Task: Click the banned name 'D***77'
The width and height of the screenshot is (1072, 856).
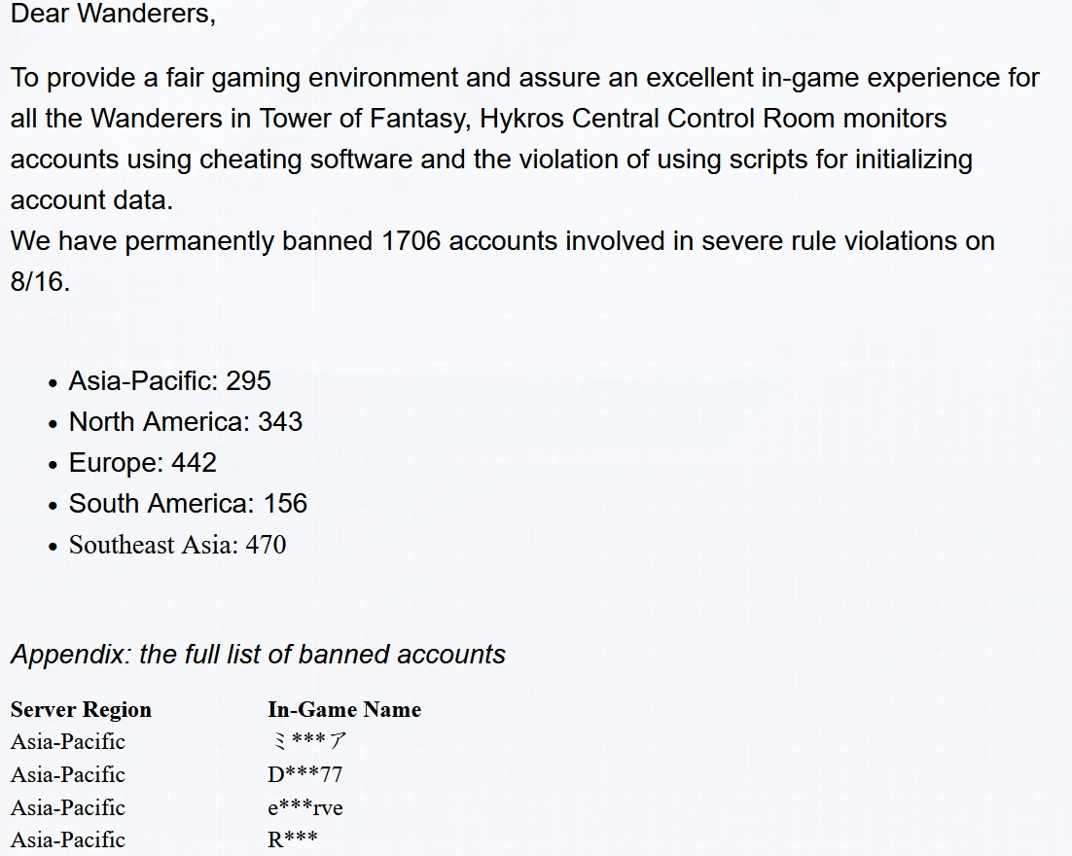Action: pos(304,774)
